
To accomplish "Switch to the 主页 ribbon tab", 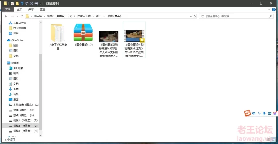I will click(19, 9).
